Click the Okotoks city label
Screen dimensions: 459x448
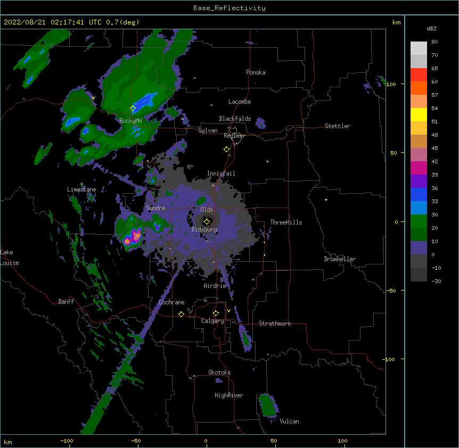pyautogui.click(x=219, y=372)
